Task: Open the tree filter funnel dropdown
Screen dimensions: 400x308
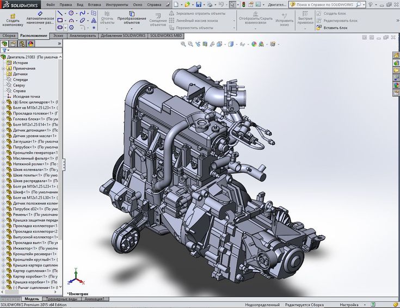Action: coord(5,50)
